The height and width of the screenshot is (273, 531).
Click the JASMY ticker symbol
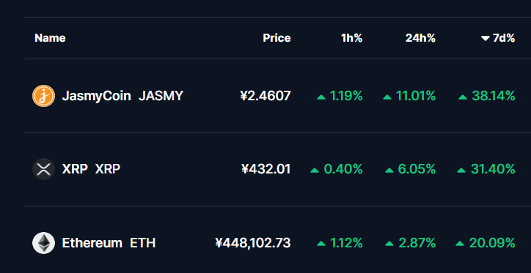(161, 97)
